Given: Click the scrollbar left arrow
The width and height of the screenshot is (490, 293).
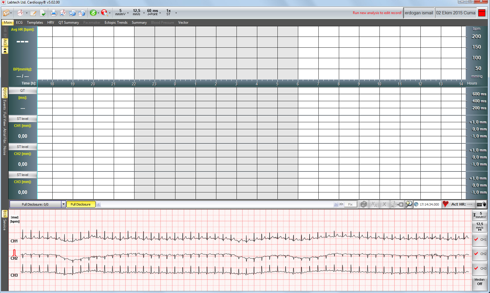Looking at the screenshot, I should point(99,204).
